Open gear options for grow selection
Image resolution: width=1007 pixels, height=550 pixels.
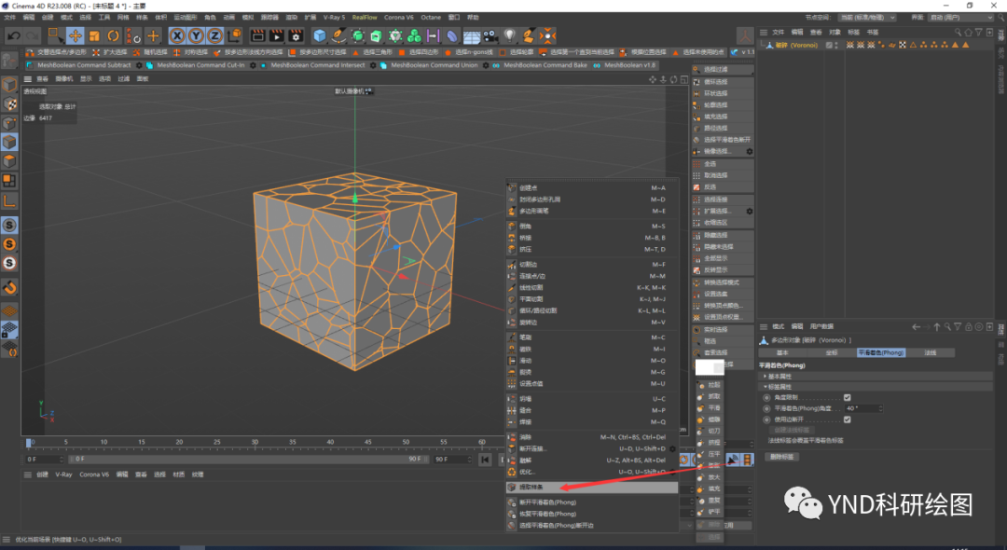(x=749, y=211)
